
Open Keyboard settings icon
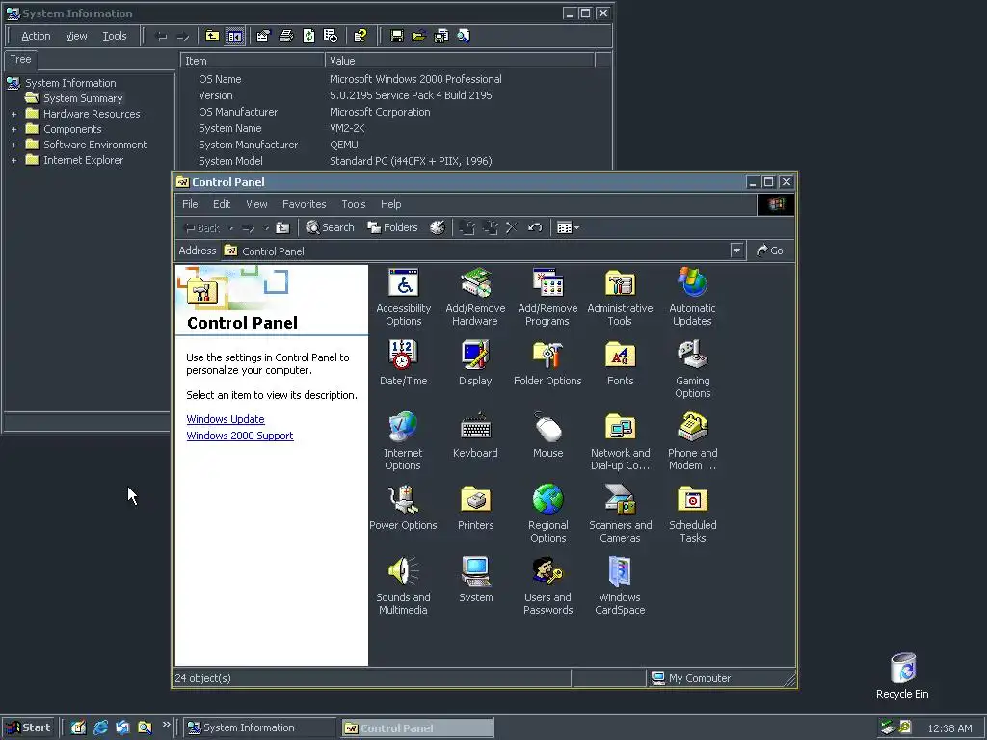click(x=475, y=435)
